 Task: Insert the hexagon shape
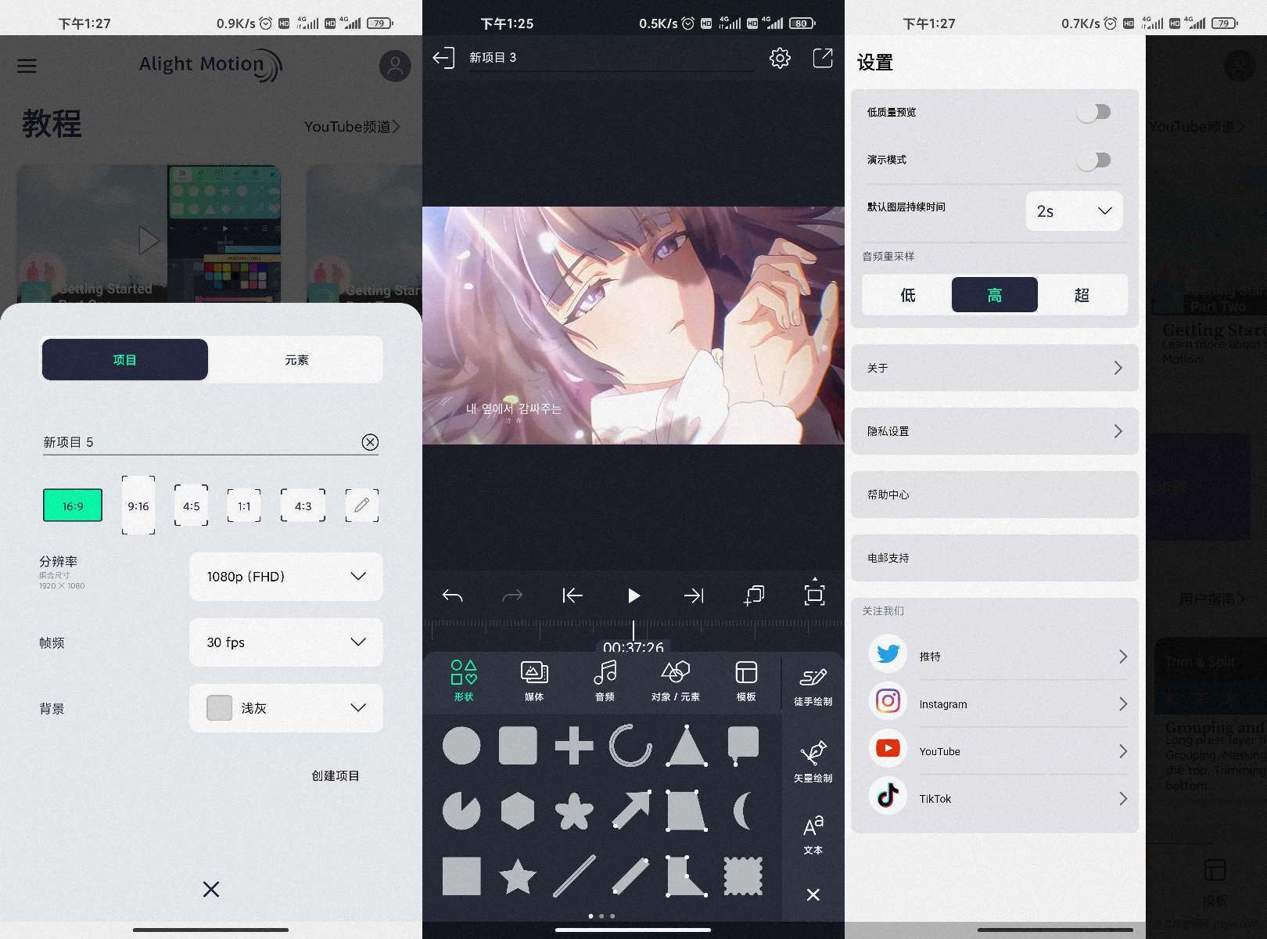pyautogui.click(x=518, y=811)
